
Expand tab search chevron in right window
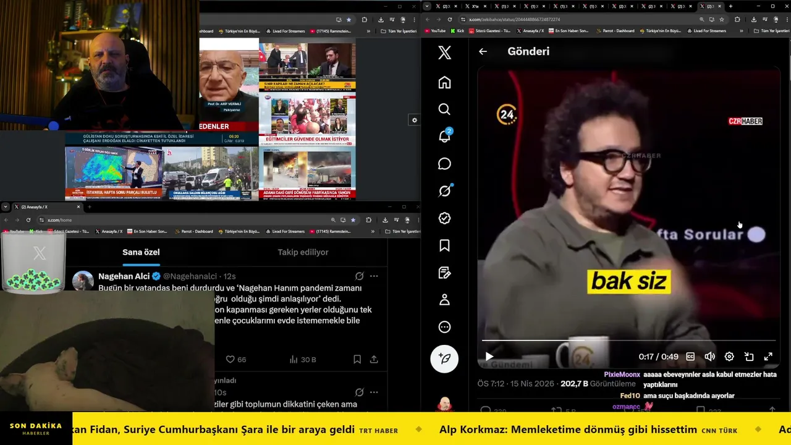pos(427,6)
